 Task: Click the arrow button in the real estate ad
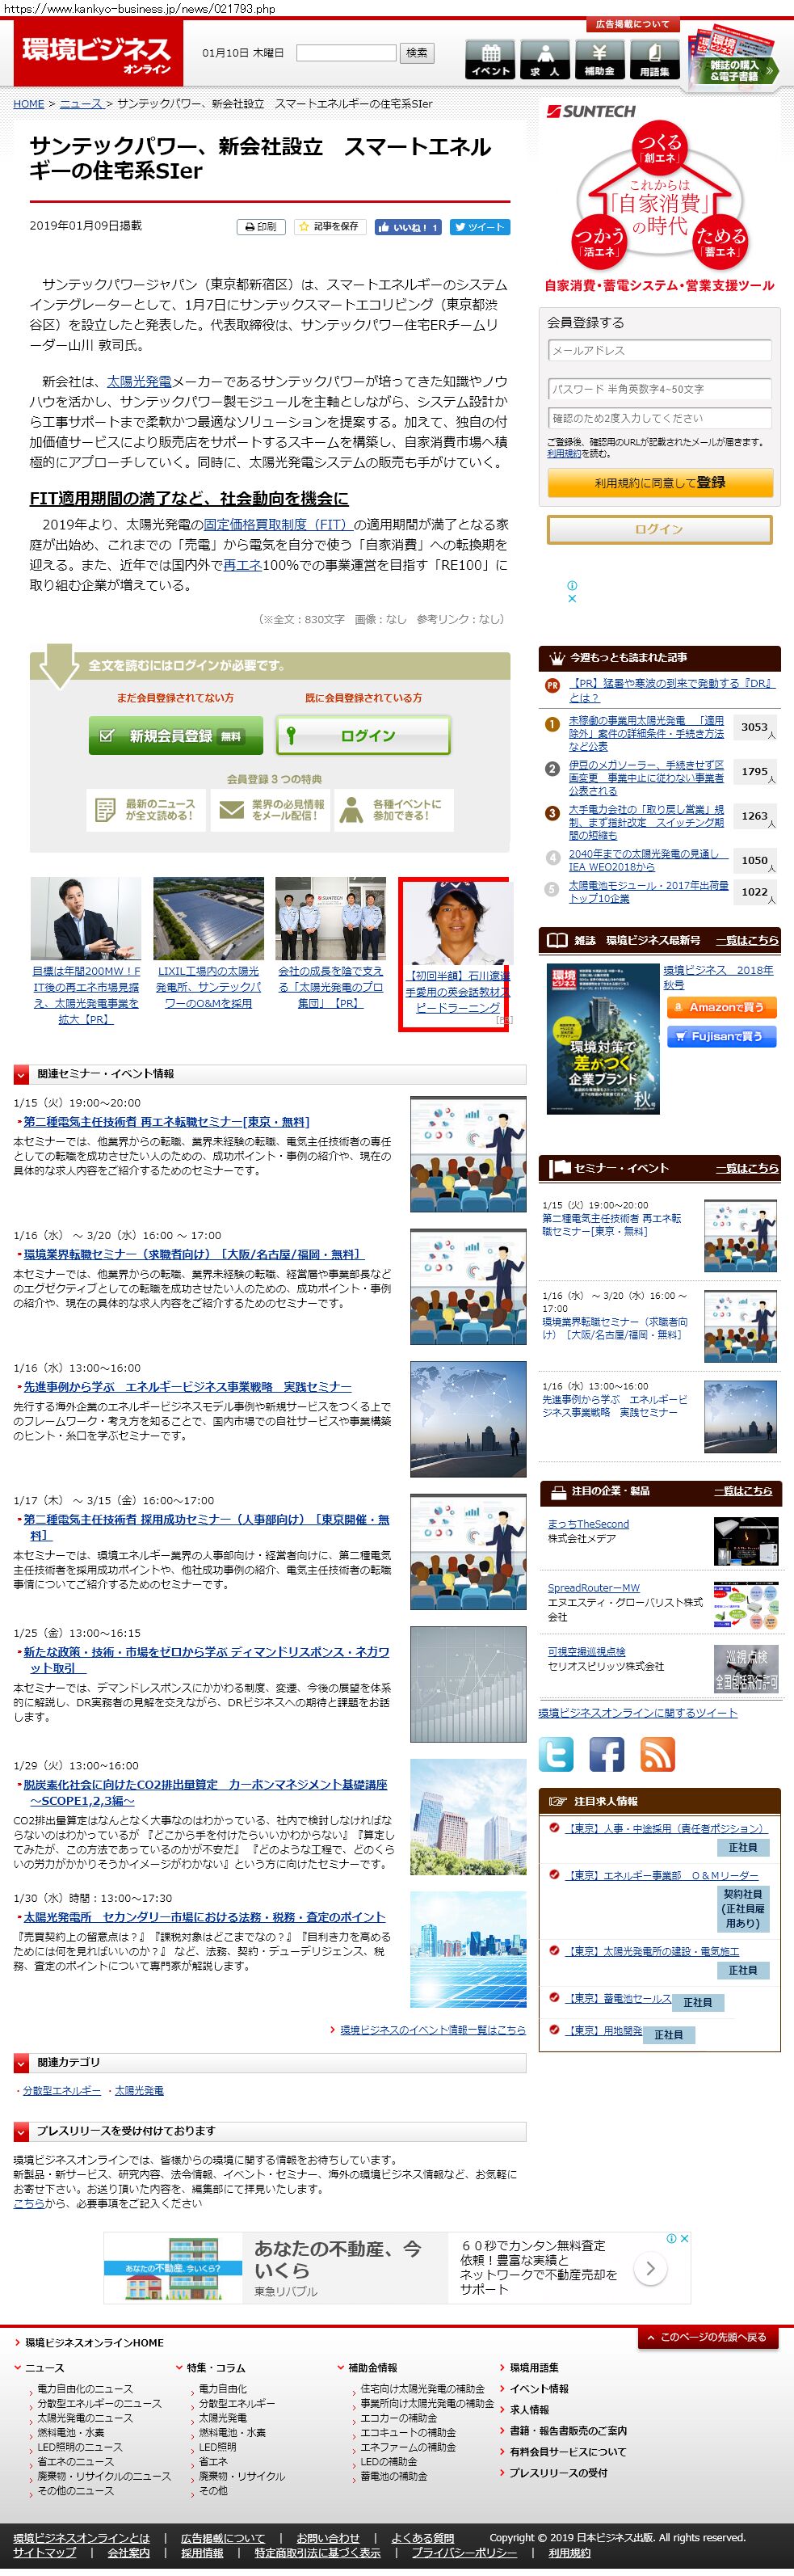click(x=650, y=2268)
